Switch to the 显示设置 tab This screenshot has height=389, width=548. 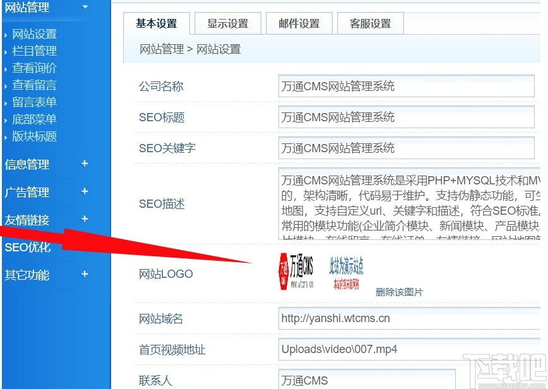[228, 23]
